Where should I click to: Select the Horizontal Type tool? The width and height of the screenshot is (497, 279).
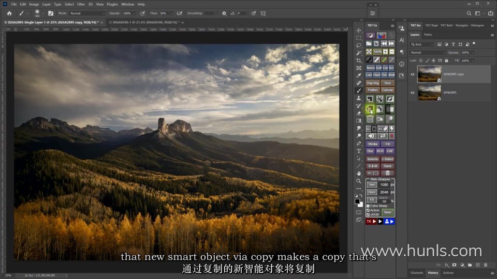point(358,151)
